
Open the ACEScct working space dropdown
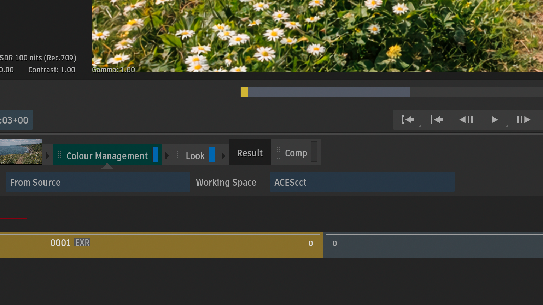362,182
